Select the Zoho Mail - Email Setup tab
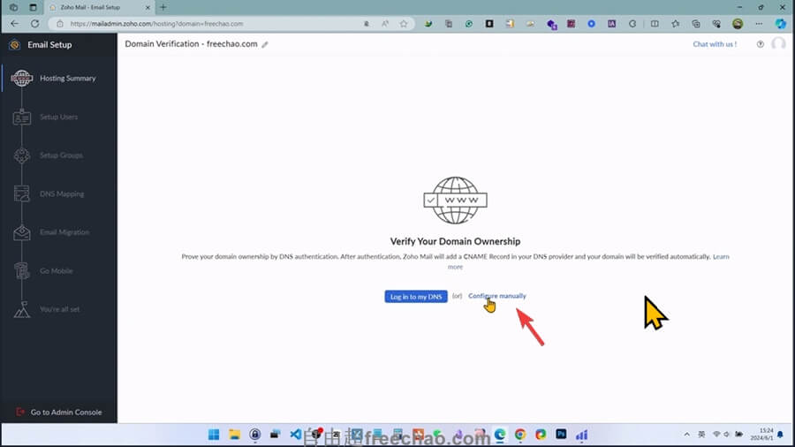 98,8
